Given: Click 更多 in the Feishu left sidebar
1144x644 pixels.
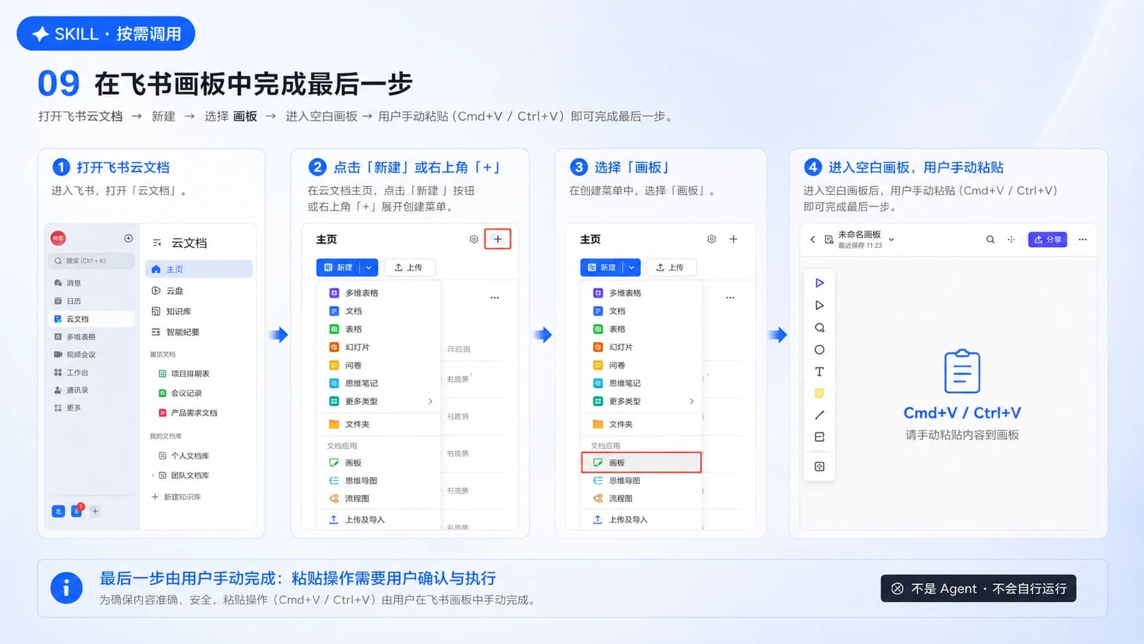Looking at the screenshot, I should click(67, 408).
